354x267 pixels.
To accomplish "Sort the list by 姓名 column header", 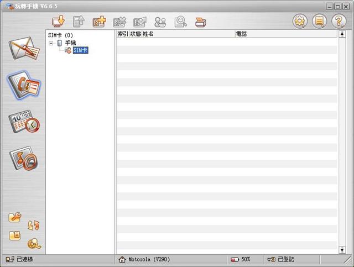I will tap(188, 34).
